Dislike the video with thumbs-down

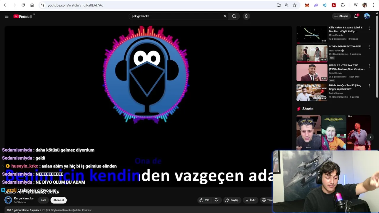tap(216, 200)
